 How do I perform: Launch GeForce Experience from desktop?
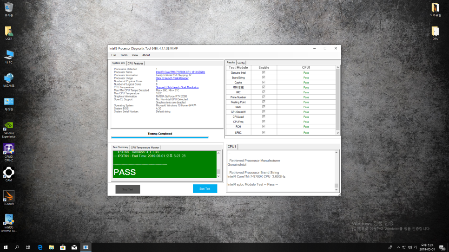click(x=8, y=129)
